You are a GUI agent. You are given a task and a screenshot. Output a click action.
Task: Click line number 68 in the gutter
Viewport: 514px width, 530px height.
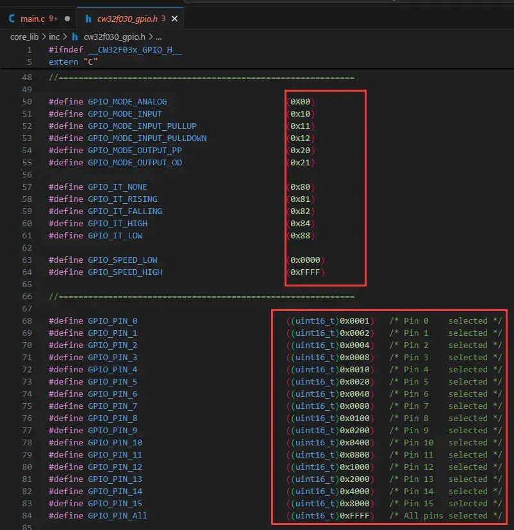(x=26, y=320)
